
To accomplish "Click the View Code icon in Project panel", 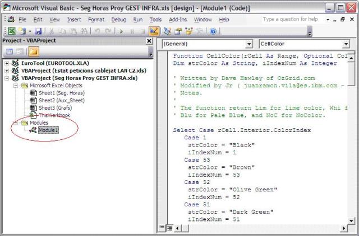I will [9, 51].
